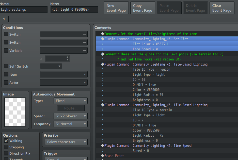Click the greyed Route... button
The height and width of the screenshot is (160, 238).
click(x=71, y=108)
